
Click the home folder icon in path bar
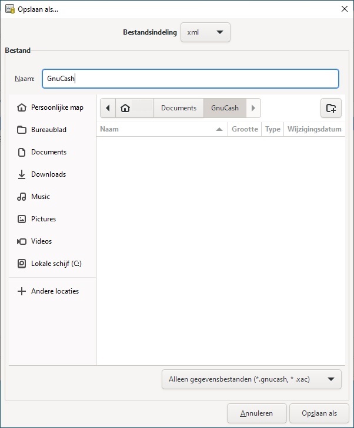pyautogui.click(x=125, y=108)
